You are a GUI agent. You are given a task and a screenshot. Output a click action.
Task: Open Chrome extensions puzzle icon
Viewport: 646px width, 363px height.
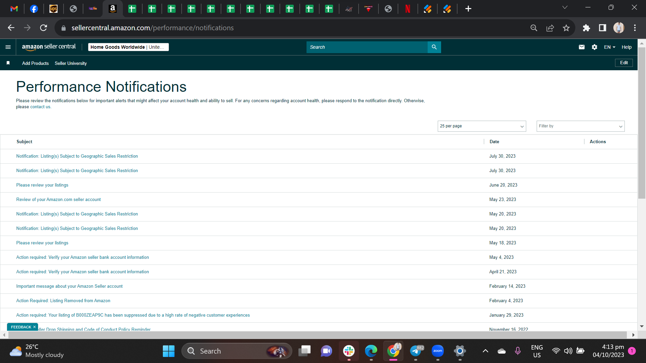pos(586,28)
